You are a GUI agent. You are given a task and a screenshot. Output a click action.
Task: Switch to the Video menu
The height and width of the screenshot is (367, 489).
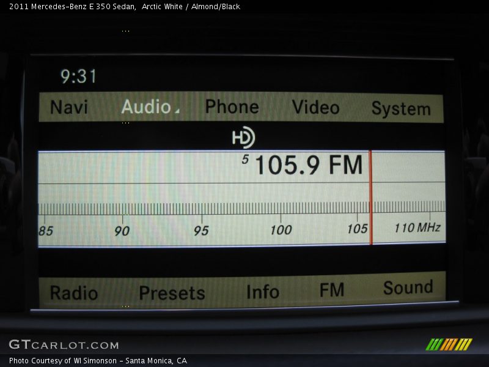[315, 108]
